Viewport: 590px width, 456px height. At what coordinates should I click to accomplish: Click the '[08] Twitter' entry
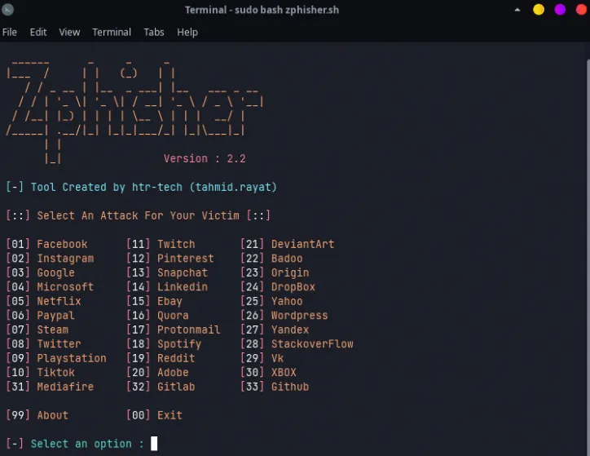43,343
